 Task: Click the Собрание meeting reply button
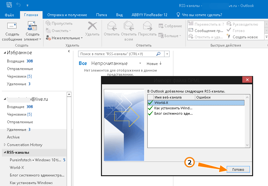tap(170, 26)
